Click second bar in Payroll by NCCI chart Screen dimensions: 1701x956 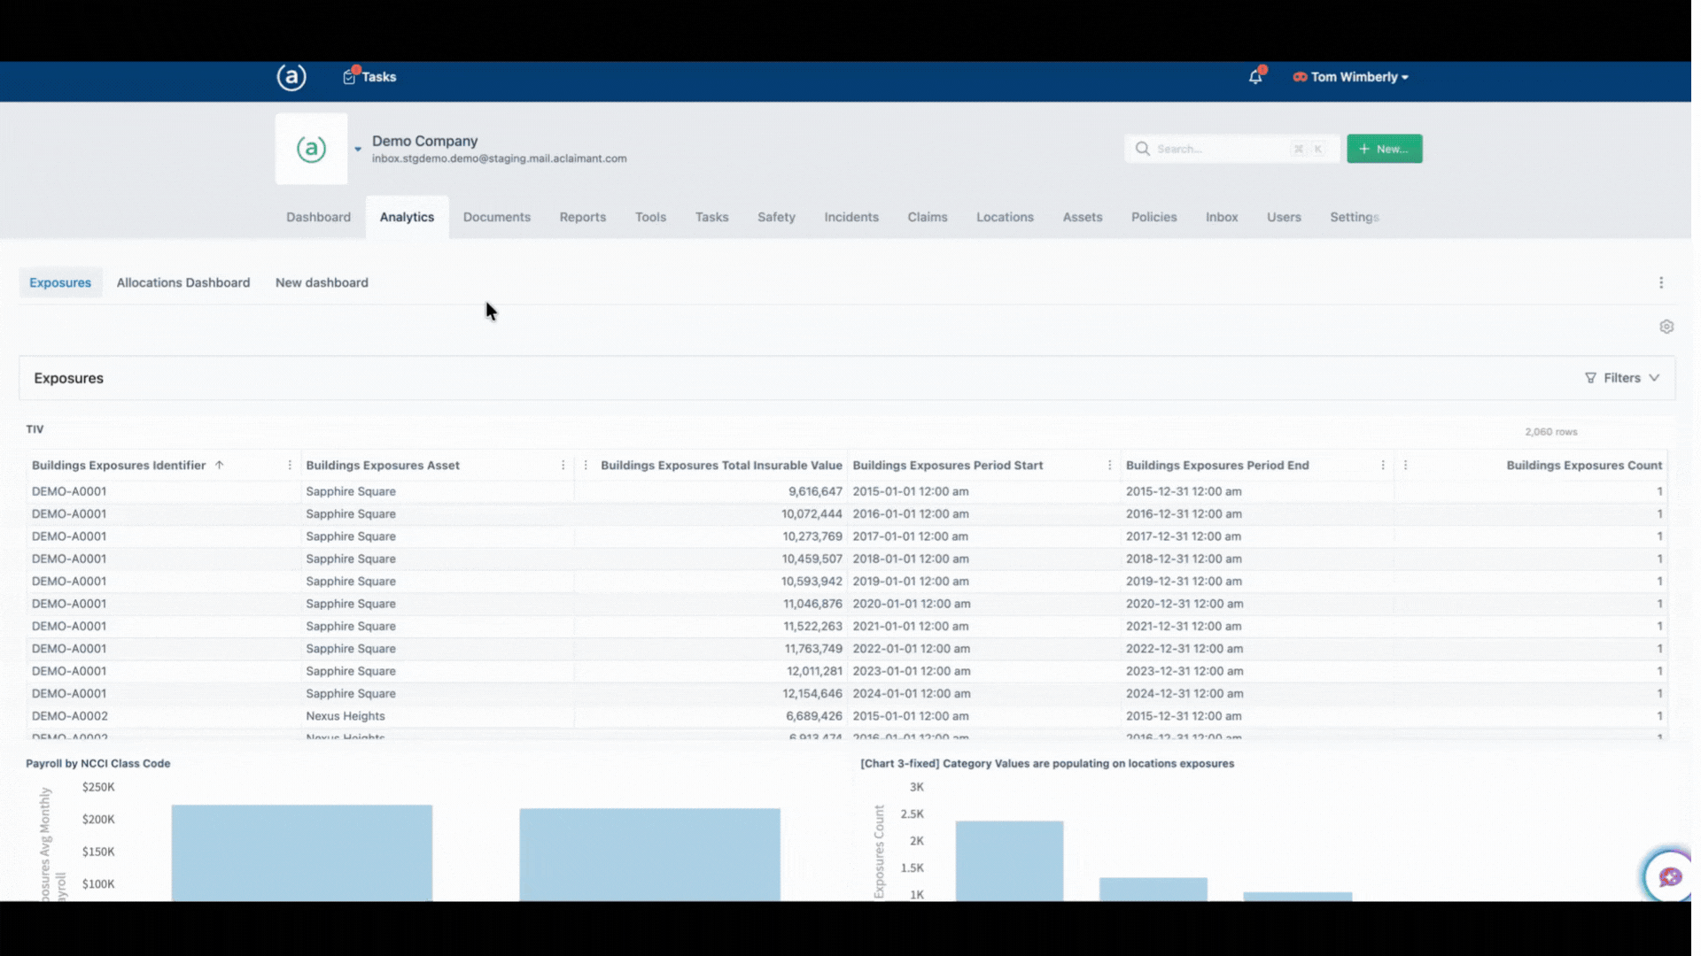pos(649,855)
